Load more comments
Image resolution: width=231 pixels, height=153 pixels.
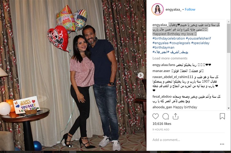[170, 58]
